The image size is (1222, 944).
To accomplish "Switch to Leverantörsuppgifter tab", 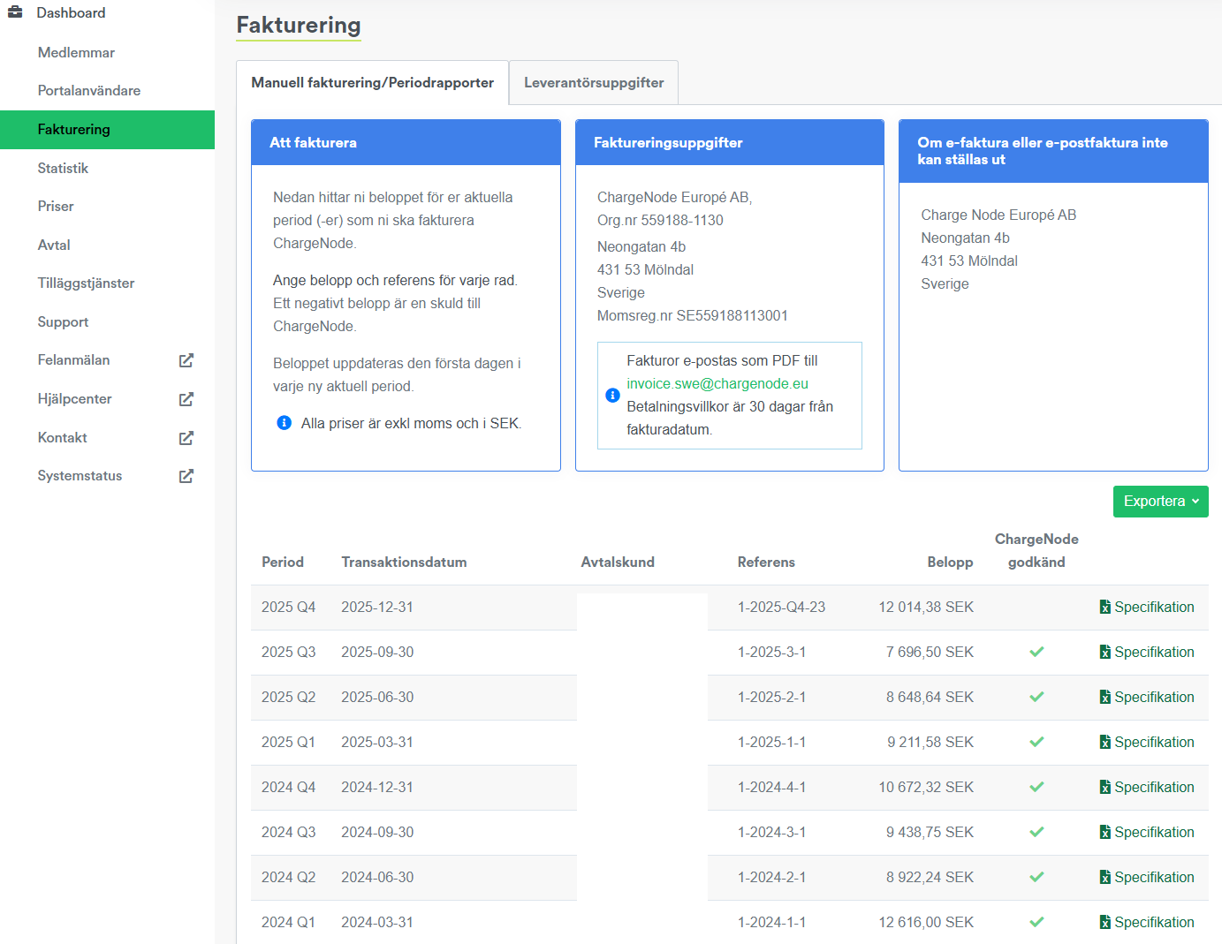I will [594, 83].
